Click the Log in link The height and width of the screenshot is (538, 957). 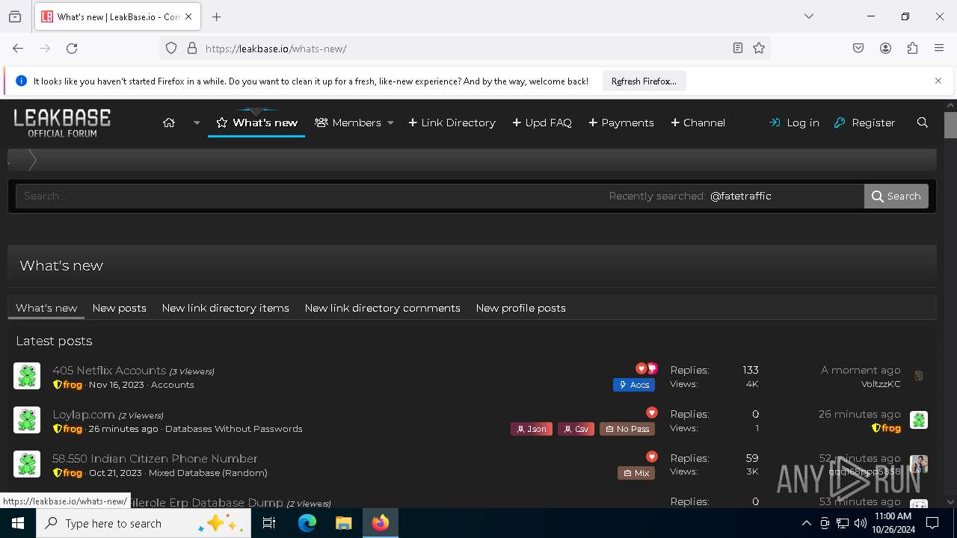pos(794,123)
